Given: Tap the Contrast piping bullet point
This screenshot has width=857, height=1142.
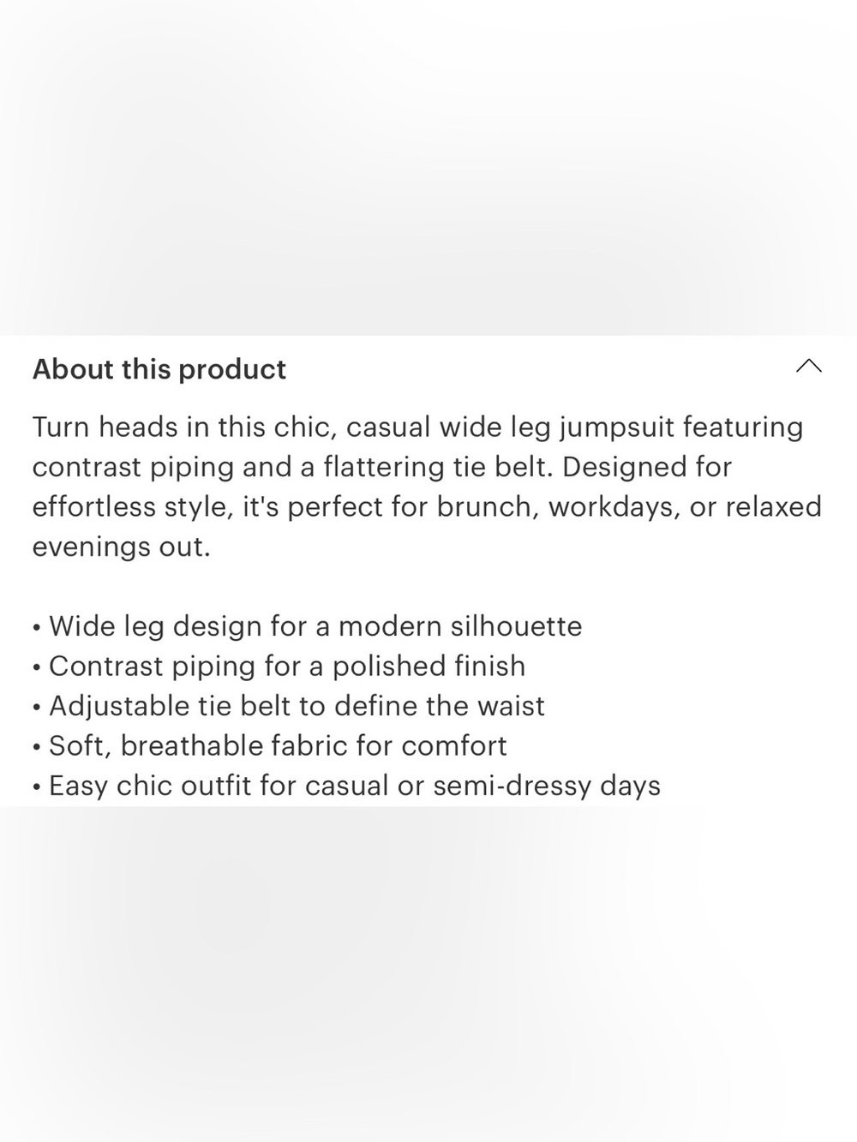Looking at the screenshot, I should pyautogui.click(x=279, y=666).
